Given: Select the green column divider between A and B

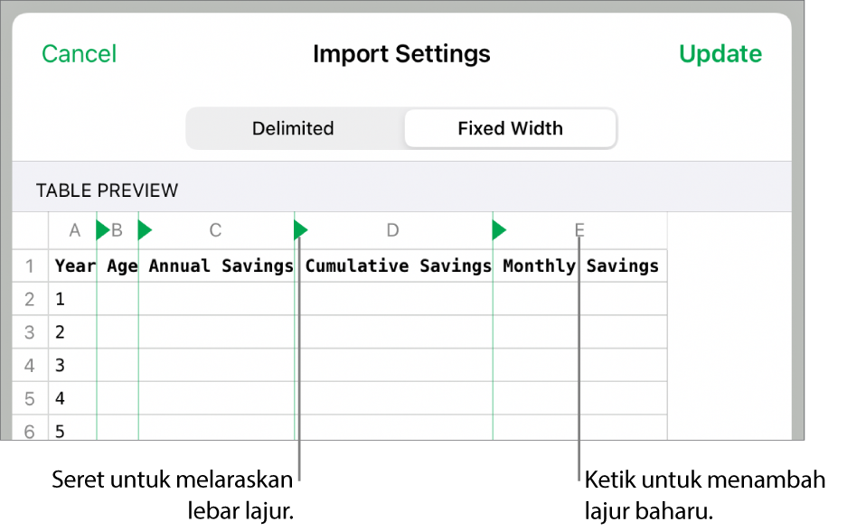Looking at the screenshot, I should (x=99, y=230).
